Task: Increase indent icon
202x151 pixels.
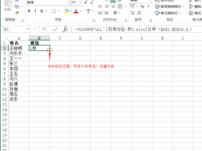Action: 107,13
